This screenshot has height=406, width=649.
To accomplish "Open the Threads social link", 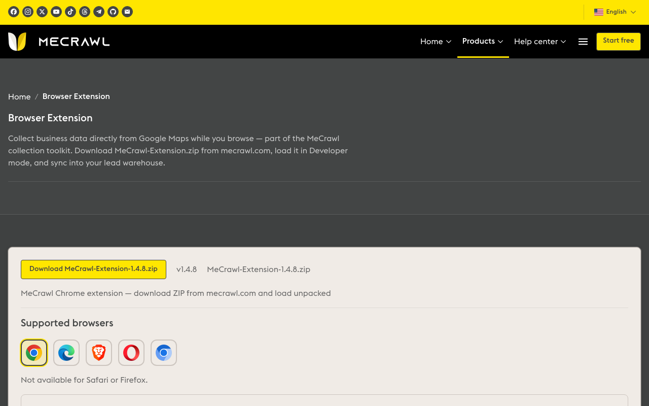I will tap(85, 12).
